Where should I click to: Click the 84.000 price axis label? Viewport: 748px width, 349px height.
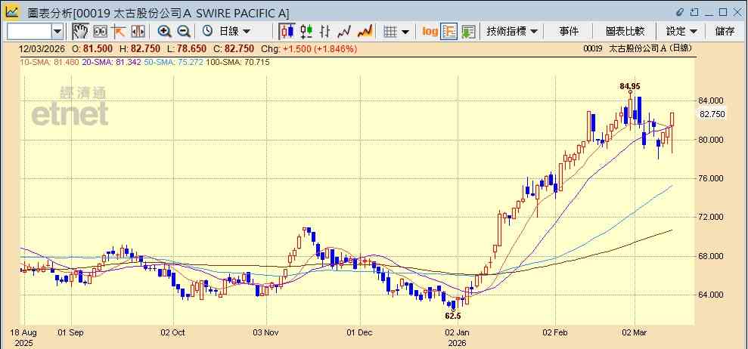coord(712,100)
